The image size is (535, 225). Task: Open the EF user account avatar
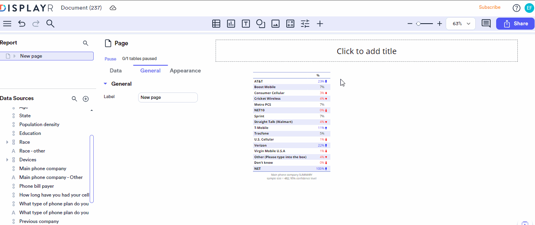pyautogui.click(x=529, y=8)
